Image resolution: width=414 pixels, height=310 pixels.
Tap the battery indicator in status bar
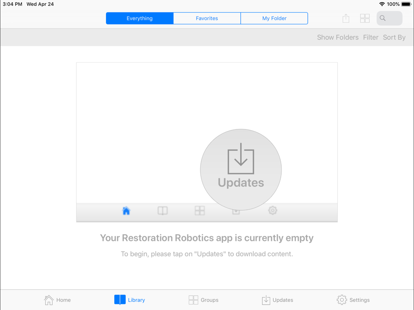(407, 4)
